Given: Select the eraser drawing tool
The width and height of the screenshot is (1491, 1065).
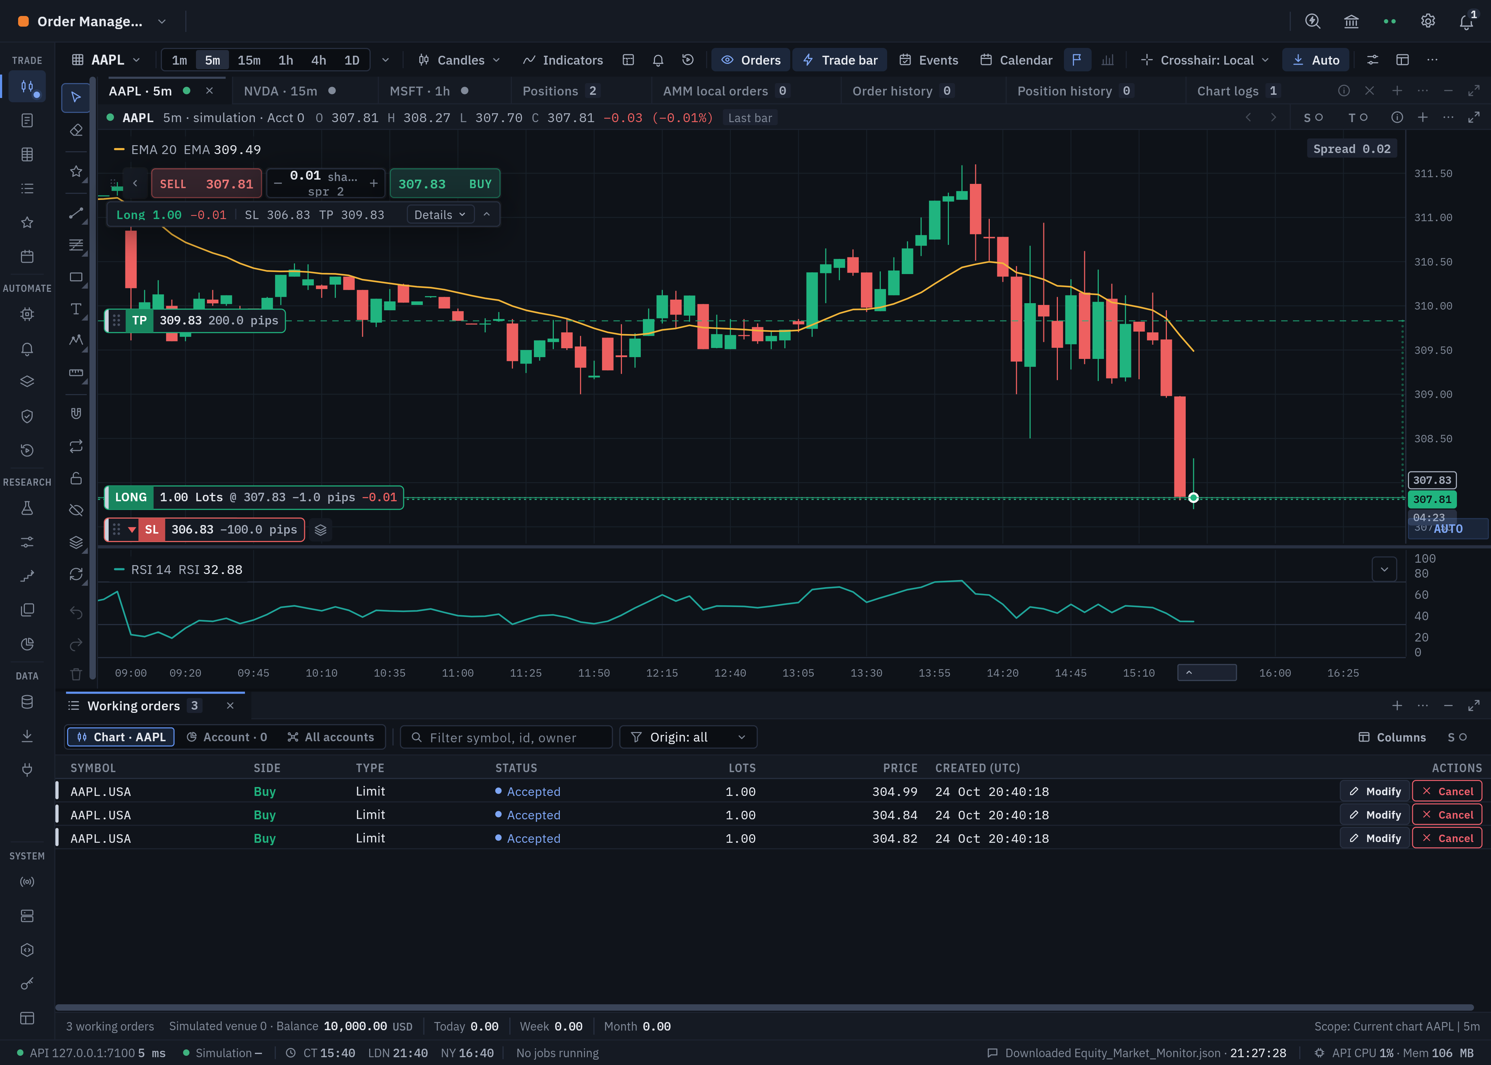Looking at the screenshot, I should click(76, 130).
